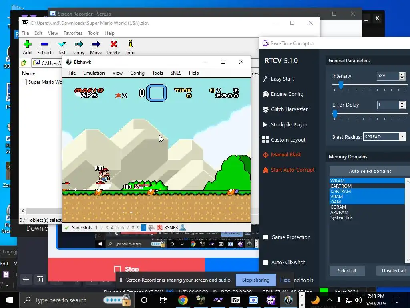This screenshot has width=410, height=308.
Task: Click Auto-select domains button
Action: coord(370,171)
